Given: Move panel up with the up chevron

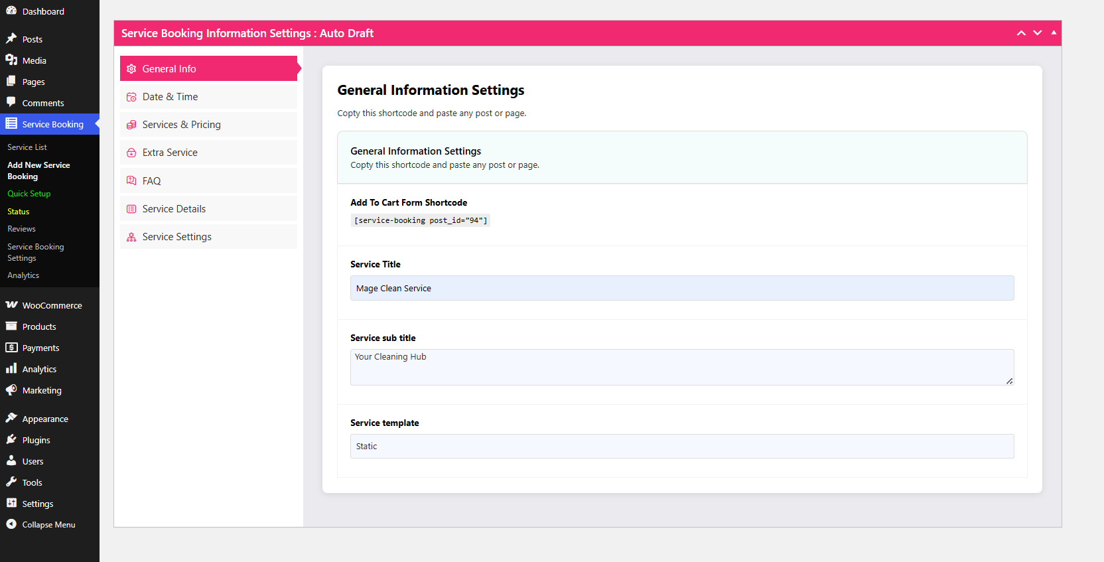Looking at the screenshot, I should pos(1021,33).
